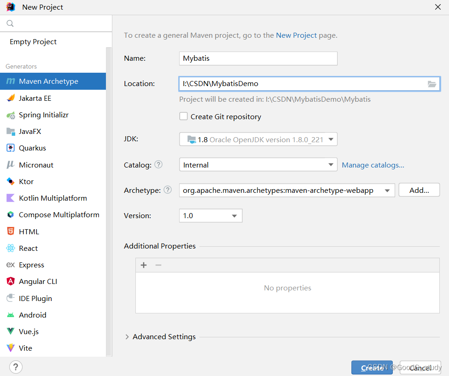Enable Create Git repository checkbox
This screenshot has width=449, height=376.
183,116
